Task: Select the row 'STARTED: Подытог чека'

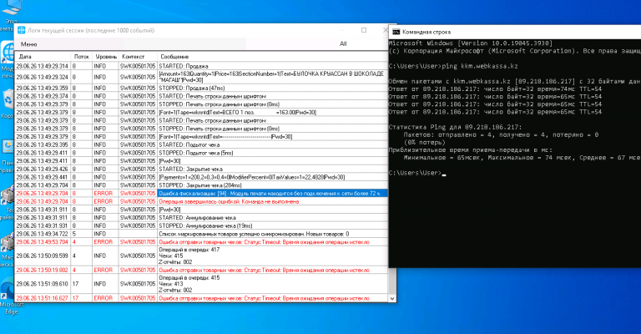Action: 201,144
